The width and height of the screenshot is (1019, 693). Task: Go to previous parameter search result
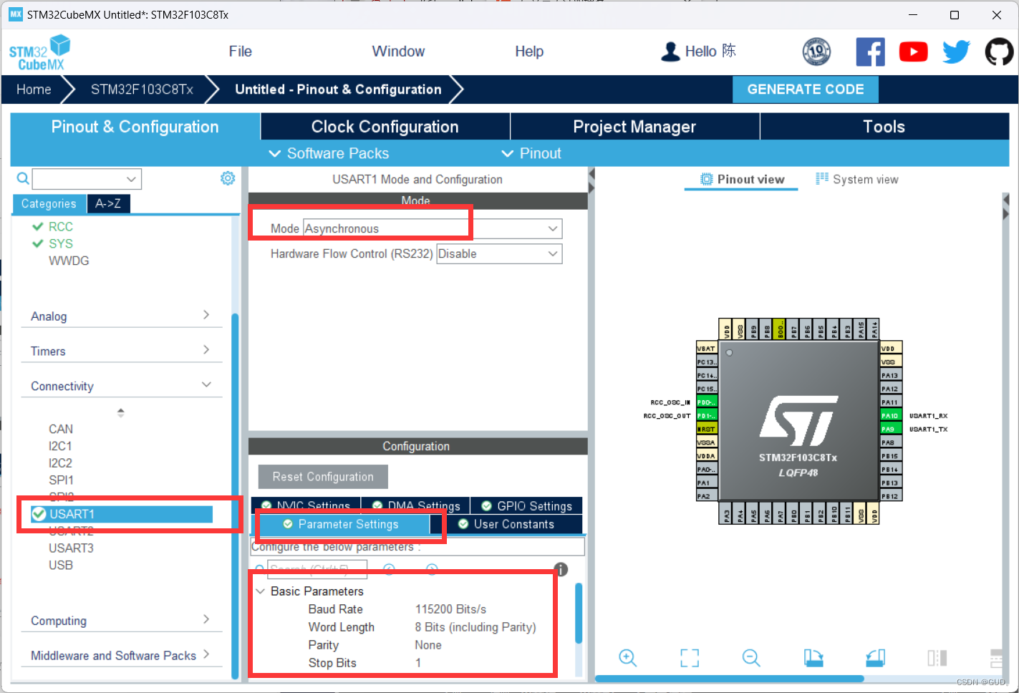click(389, 569)
